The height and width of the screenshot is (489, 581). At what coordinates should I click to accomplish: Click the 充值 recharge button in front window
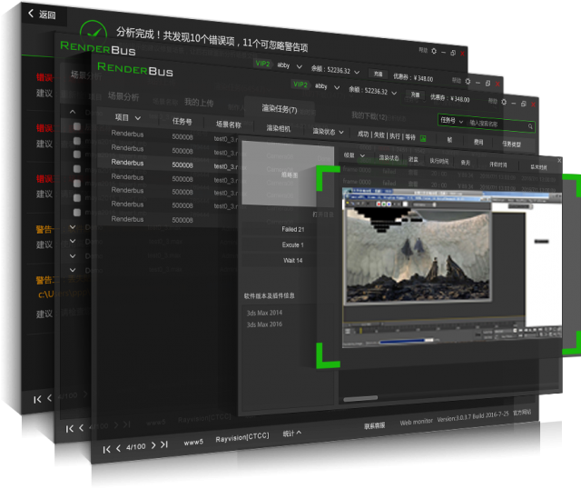click(415, 95)
